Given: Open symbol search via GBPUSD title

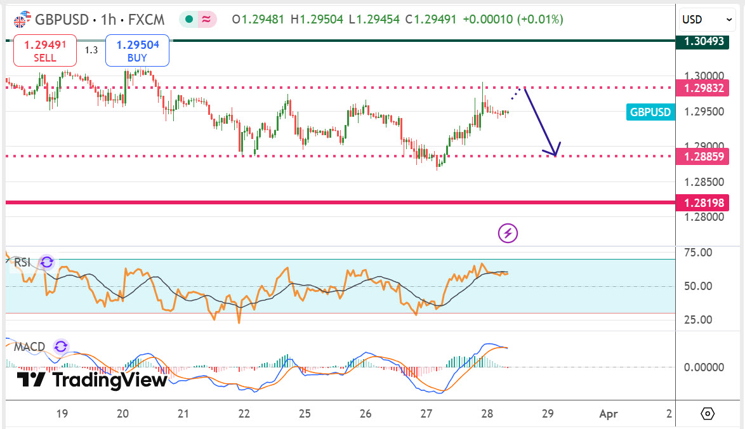Looking at the screenshot, I should point(61,20).
